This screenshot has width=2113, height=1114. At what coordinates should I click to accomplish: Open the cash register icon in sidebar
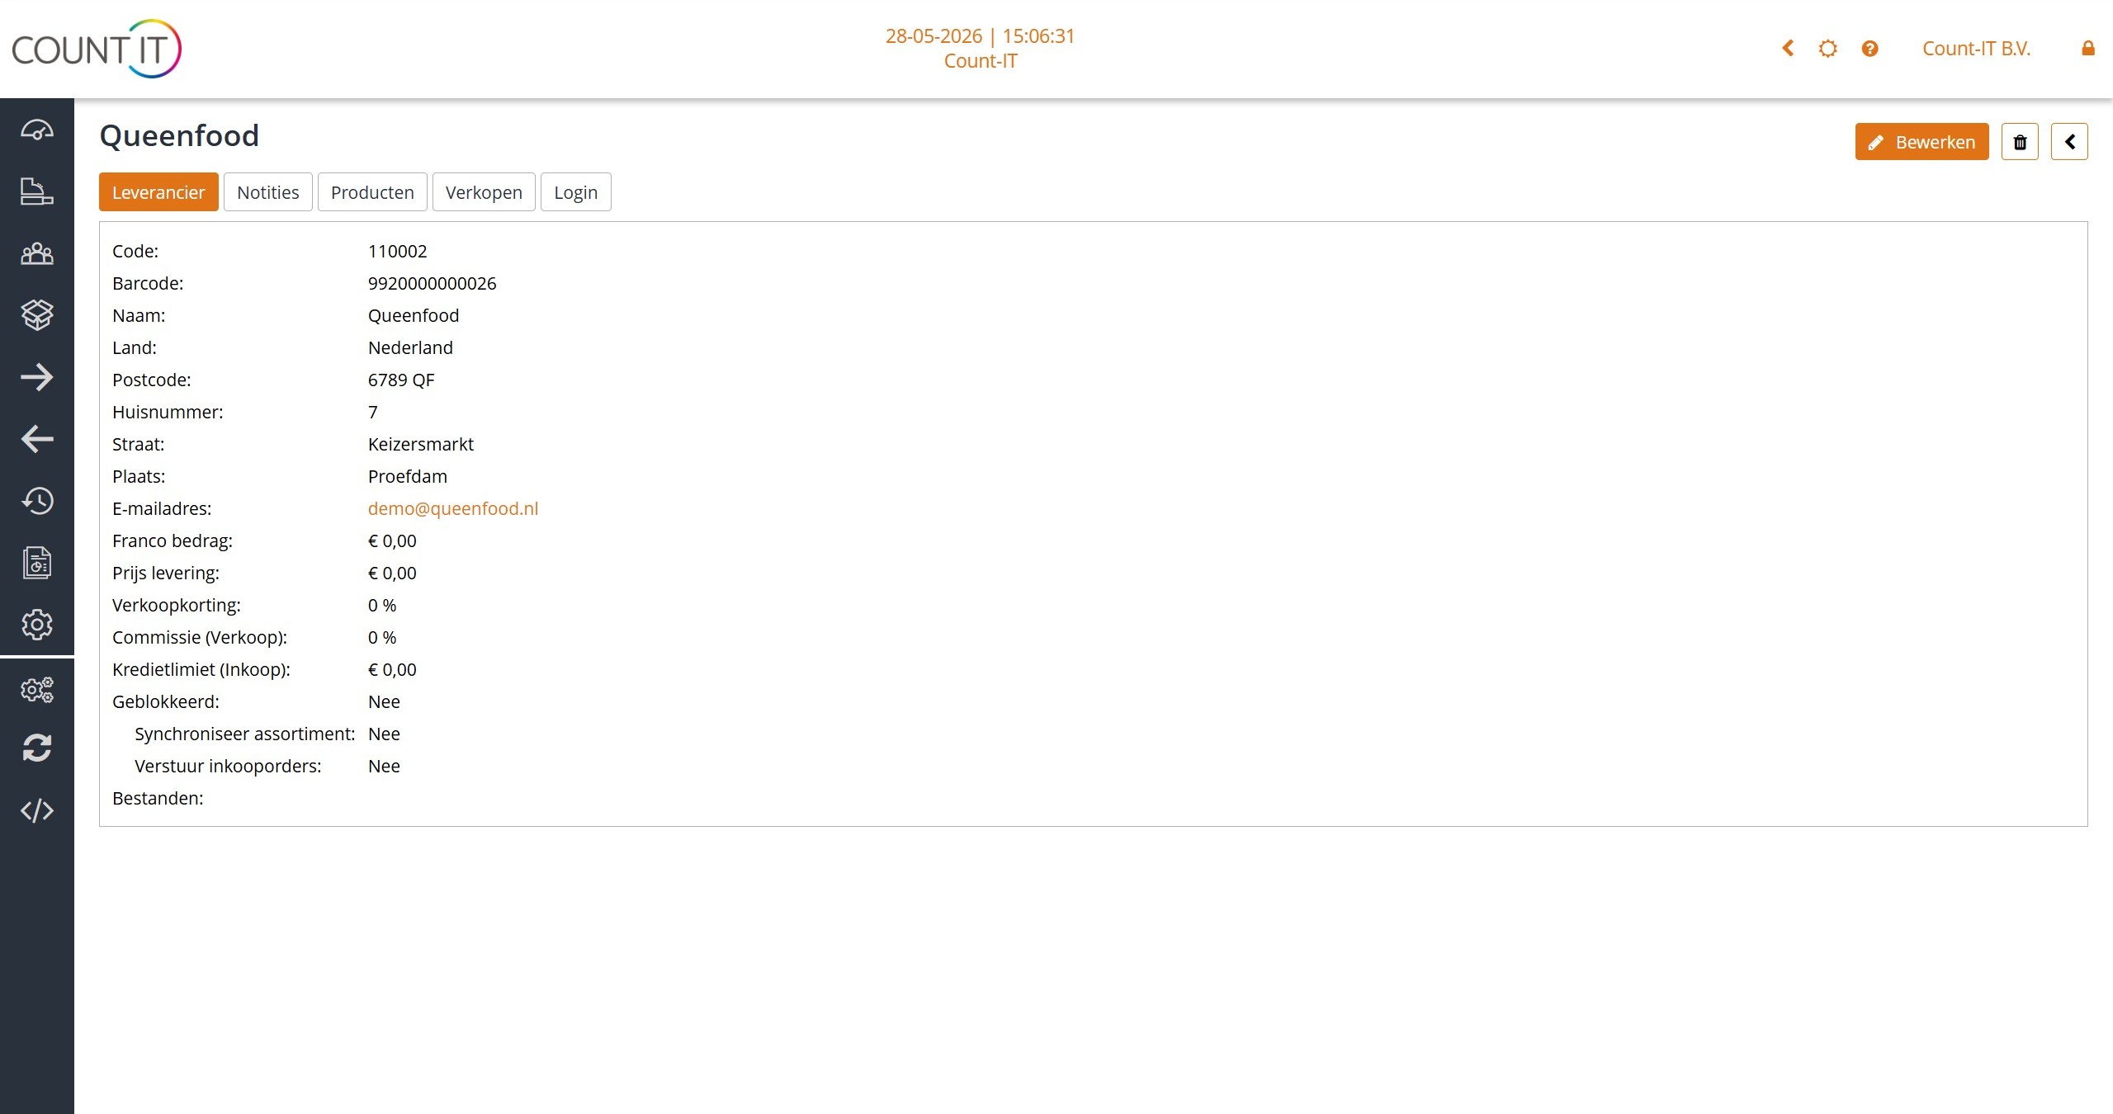pyautogui.click(x=37, y=191)
